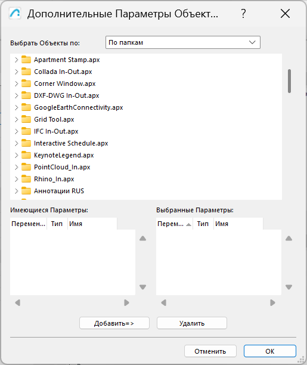Expand the IFC In-Out.apx folder
Viewport: 307px width, 365px height.
pos(16,131)
